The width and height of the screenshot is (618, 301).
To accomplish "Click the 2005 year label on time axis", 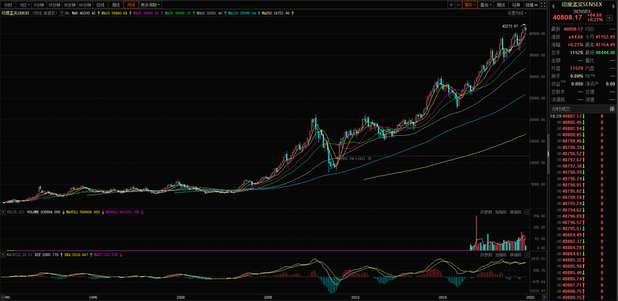I will click(268, 297).
